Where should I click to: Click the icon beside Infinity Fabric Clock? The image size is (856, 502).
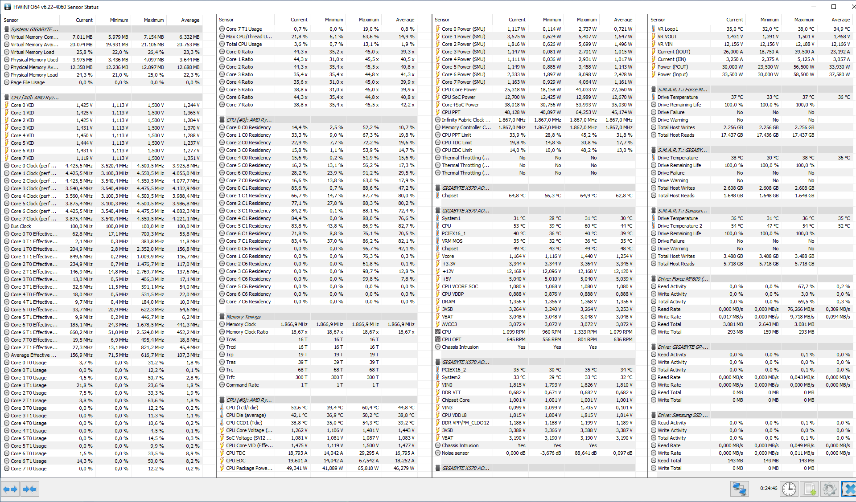(x=438, y=120)
